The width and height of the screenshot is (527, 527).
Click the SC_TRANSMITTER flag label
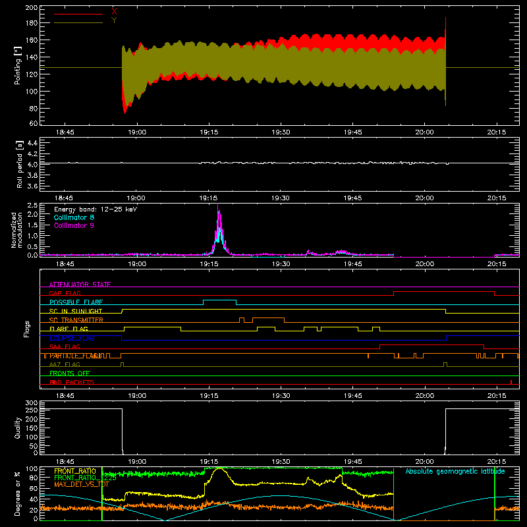tap(76, 320)
